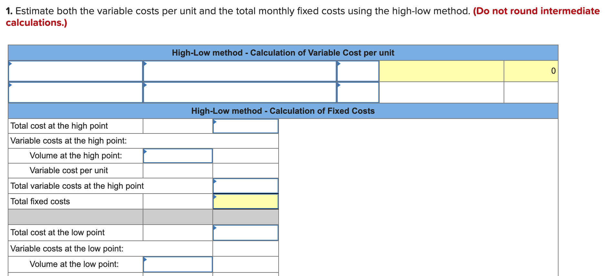Open second-row wide middle dropdown cell
Screen dimensions: 605x276
(240, 92)
